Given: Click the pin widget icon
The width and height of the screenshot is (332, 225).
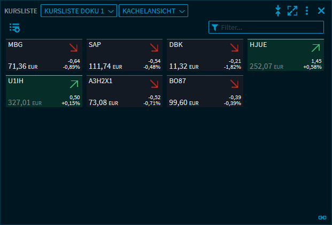Looking at the screenshot, I should (x=278, y=11).
